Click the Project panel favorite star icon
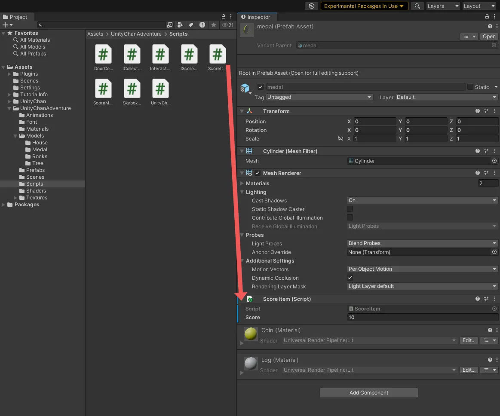500x416 pixels. [213, 25]
